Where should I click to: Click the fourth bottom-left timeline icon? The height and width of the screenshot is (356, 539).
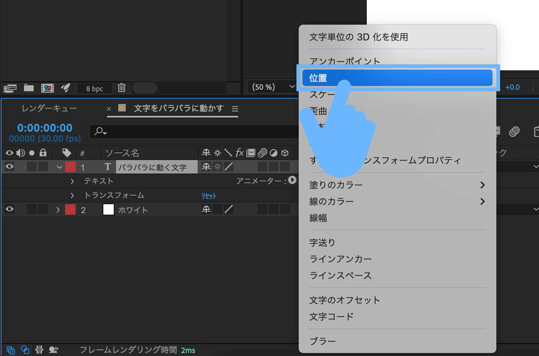54,350
